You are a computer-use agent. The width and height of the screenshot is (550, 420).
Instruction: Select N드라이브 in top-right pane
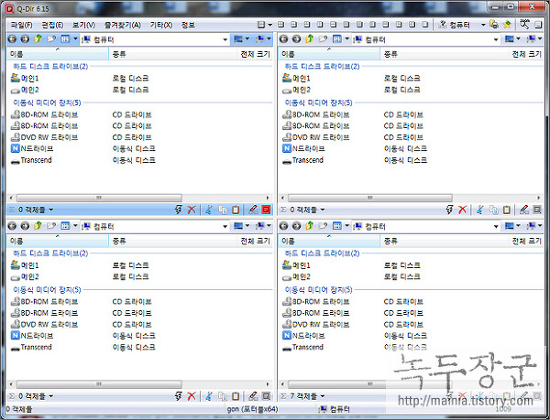point(303,148)
